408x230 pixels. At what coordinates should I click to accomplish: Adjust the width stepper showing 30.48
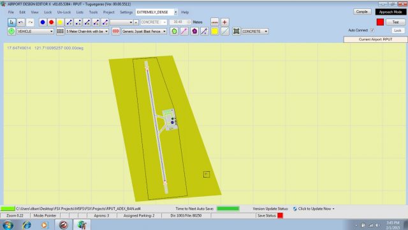(x=189, y=22)
